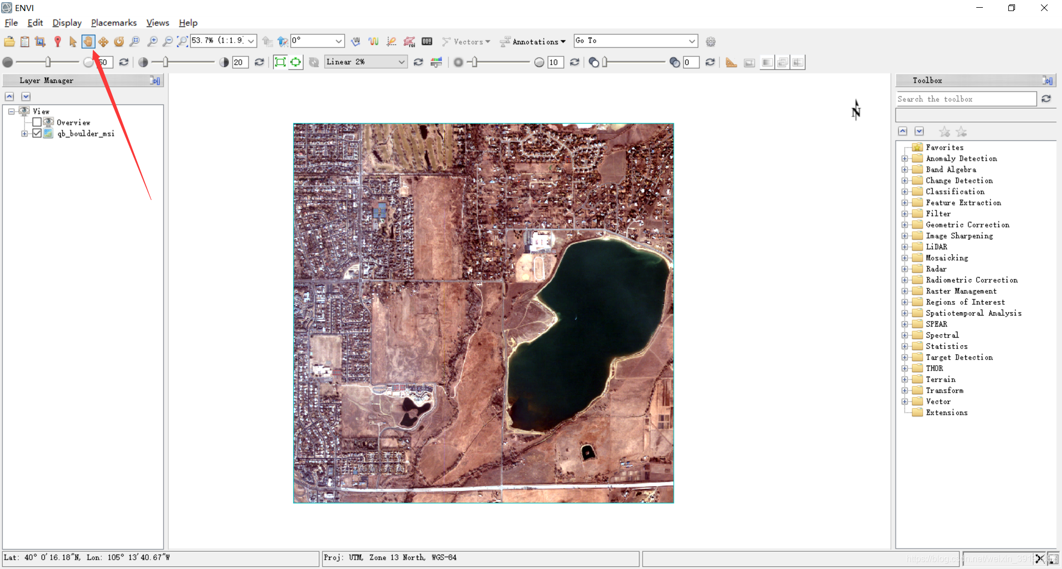This screenshot has width=1062, height=569.
Task: Click the transparency value field showing 0
Action: click(691, 62)
